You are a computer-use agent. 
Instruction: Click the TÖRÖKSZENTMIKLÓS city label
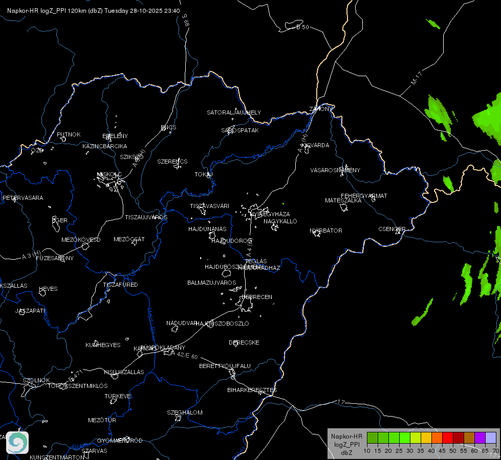78,386
